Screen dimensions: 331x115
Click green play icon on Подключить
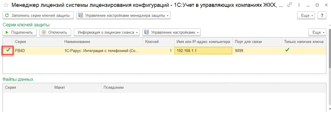pos(7,32)
